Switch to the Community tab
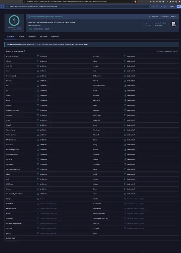This screenshot has width=181, height=253. (55, 37)
